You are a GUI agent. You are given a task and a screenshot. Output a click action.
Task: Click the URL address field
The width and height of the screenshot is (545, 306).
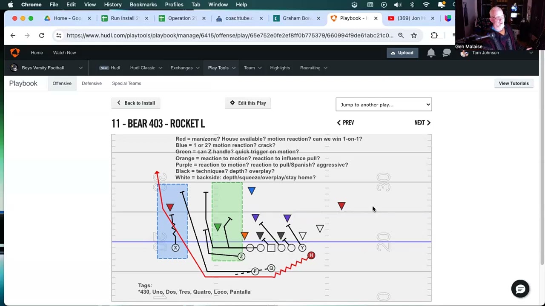pyautogui.click(x=230, y=35)
